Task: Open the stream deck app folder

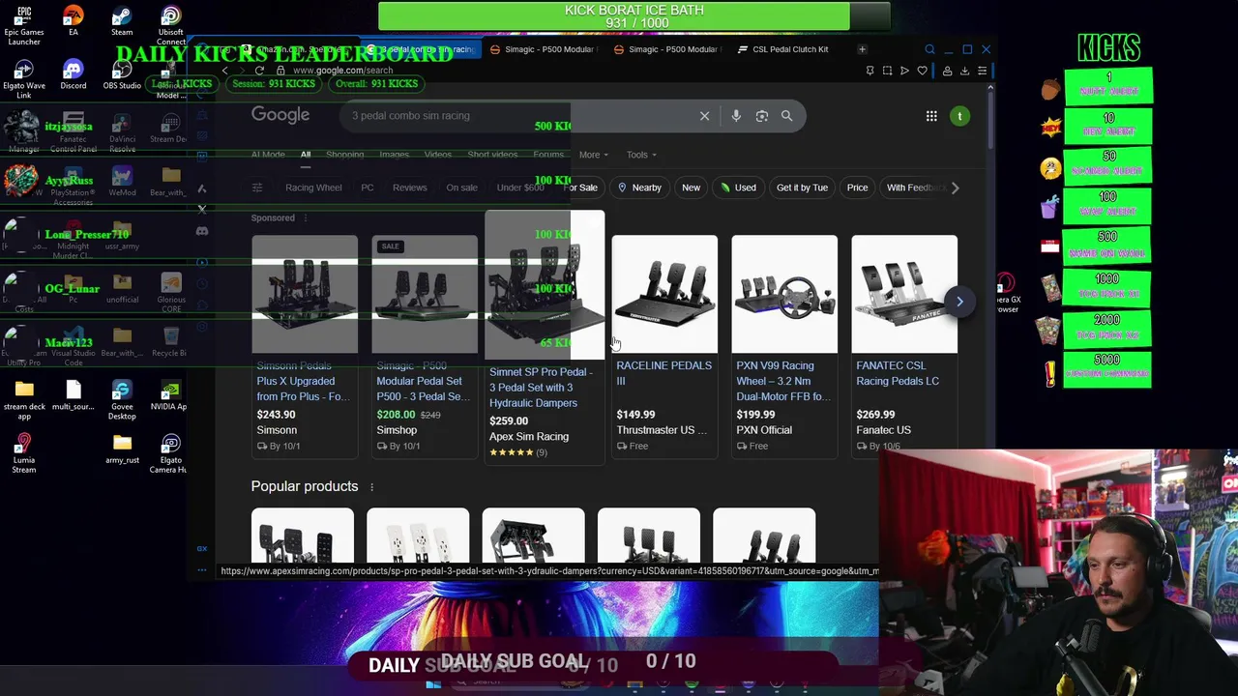Action: 24,398
